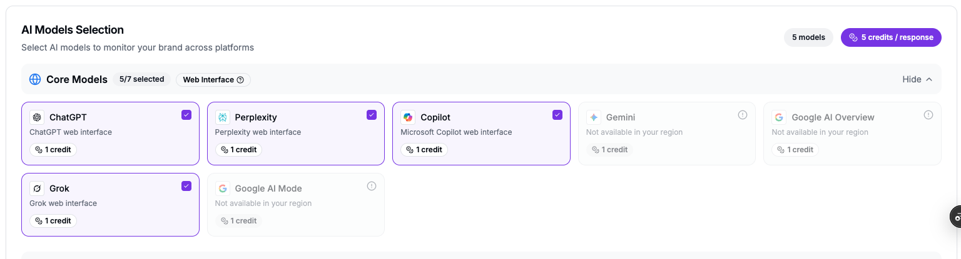Image resolution: width=961 pixels, height=259 pixels.
Task: Uncheck the ChatGPT model checkbox
Action: coord(186,115)
